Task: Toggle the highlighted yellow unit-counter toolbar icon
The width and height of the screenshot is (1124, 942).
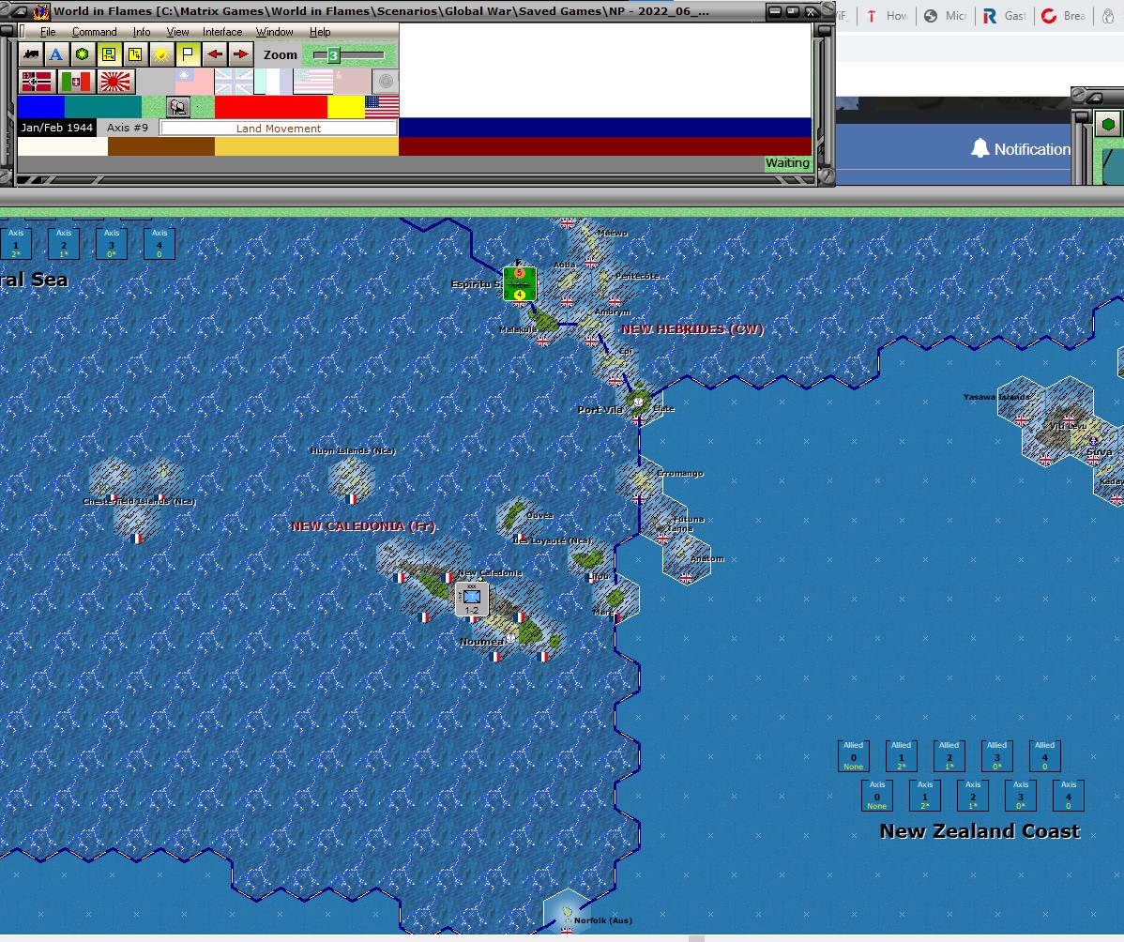Action: pyautogui.click(x=108, y=54)
